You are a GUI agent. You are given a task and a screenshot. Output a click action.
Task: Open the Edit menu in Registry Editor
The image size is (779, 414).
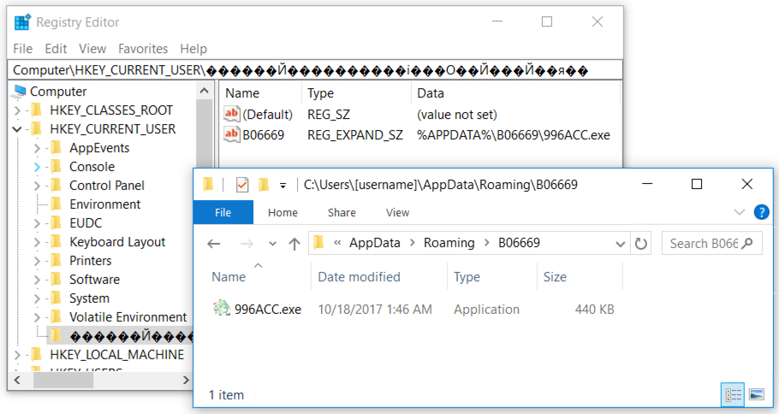[56, 49]
